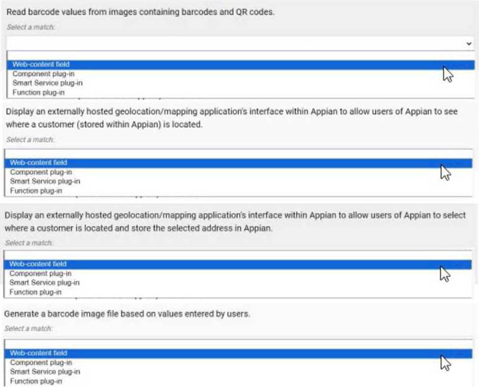Choose Component plug-in for generate barcode image file

click(239, 362)
